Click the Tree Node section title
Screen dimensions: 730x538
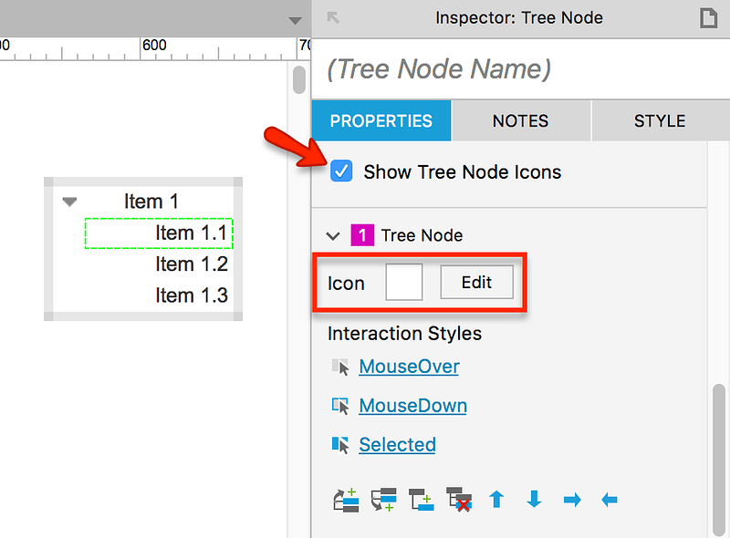(422, 235)
